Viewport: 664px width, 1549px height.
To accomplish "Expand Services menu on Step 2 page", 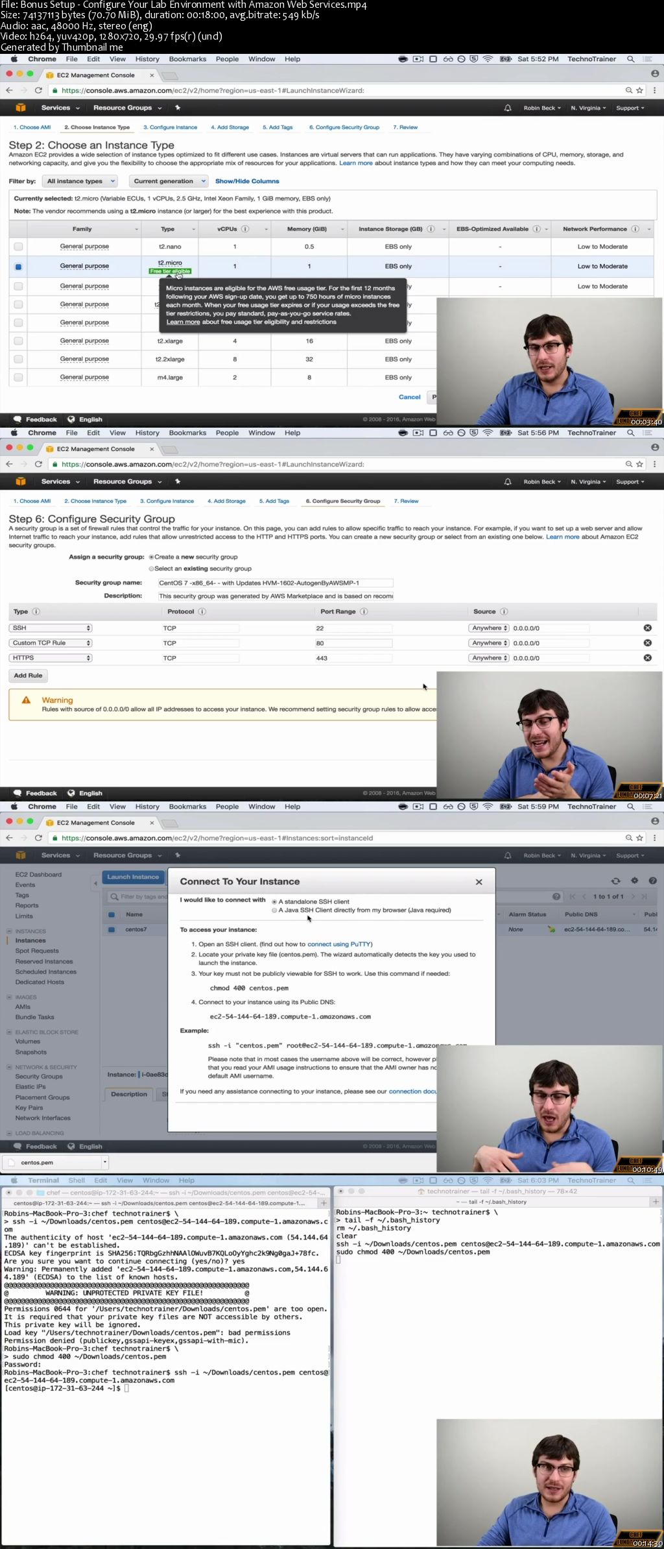I will click(60, 108).
